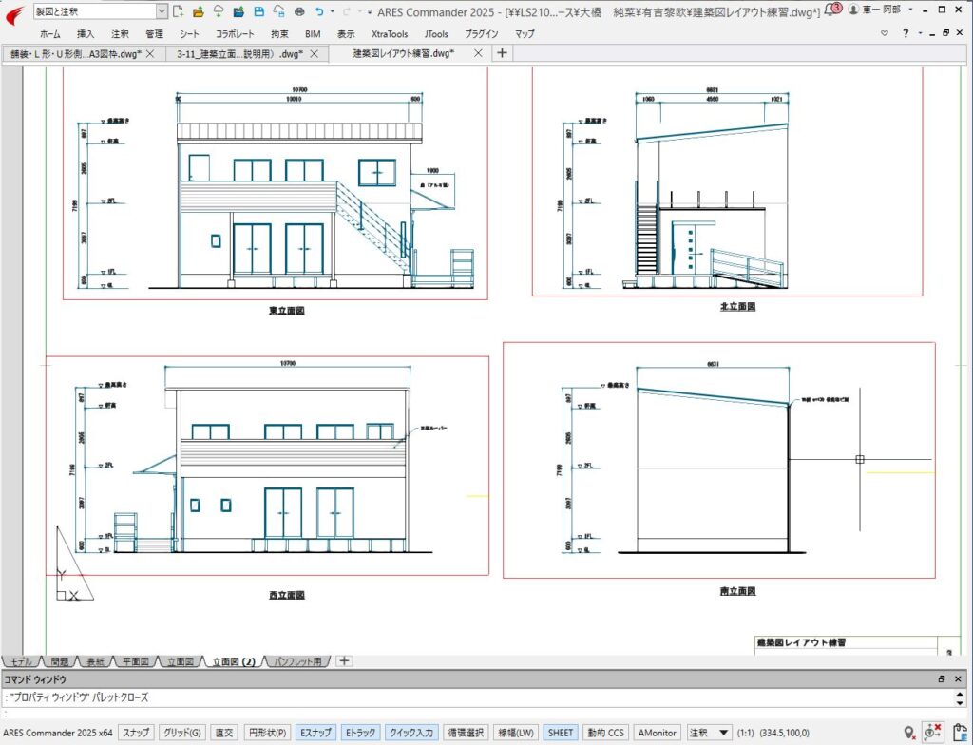Click the AMonitor status button
The image size is (973, 745).
coord(658,733)
